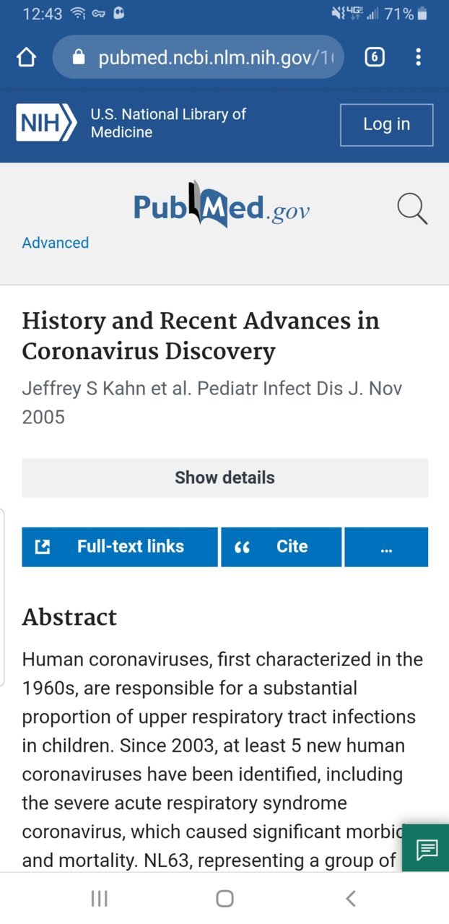The width and height of the screenshot is (449, 924).
Task: Expand the Show details section
Action: [x=224, y=478]
